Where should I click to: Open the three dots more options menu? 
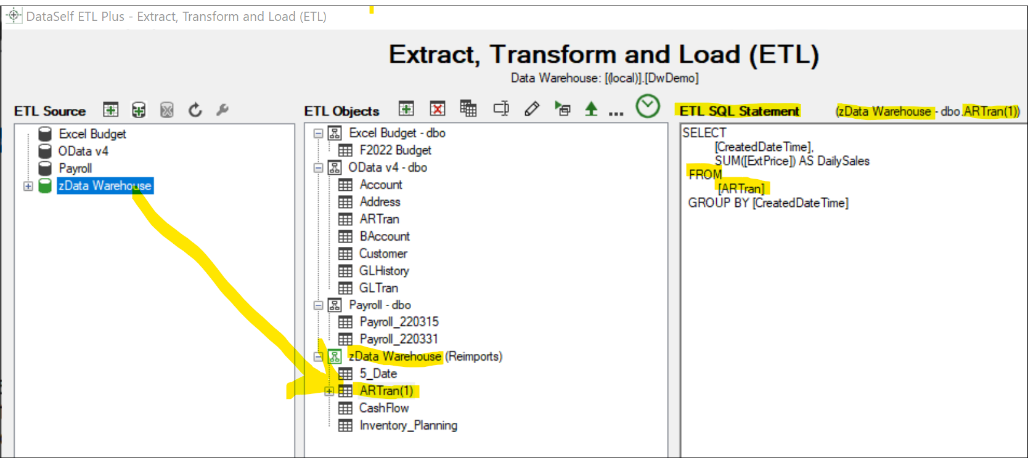pos(616,112)
